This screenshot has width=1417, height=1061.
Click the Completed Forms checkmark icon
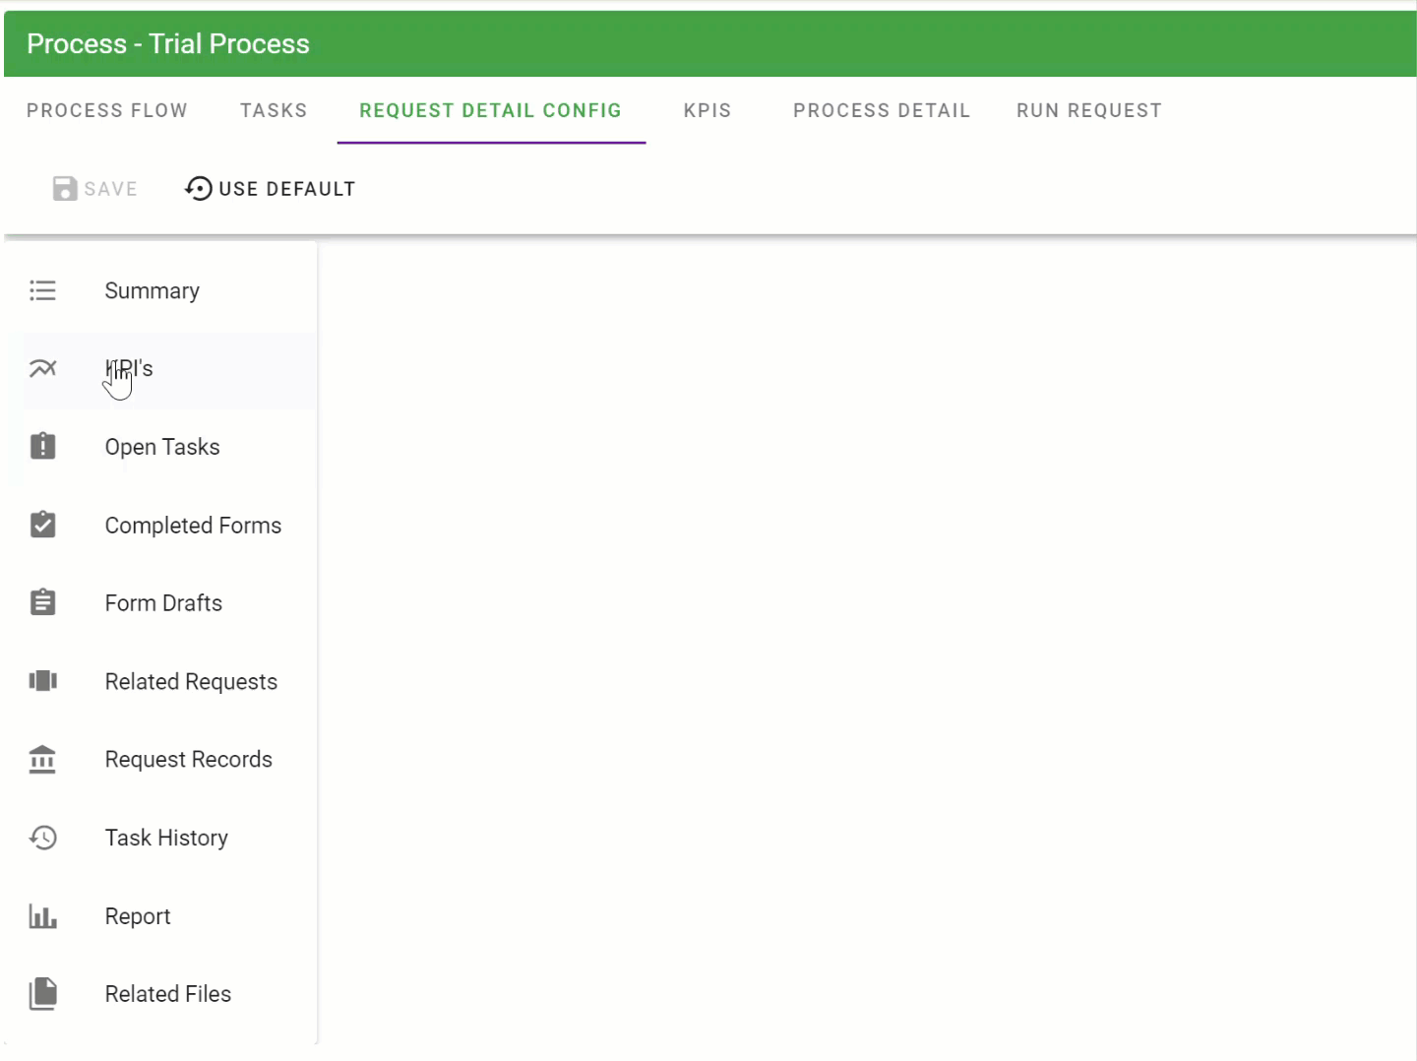click(42, 525)
